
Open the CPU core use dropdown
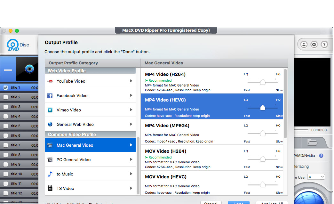click(316, 177)
